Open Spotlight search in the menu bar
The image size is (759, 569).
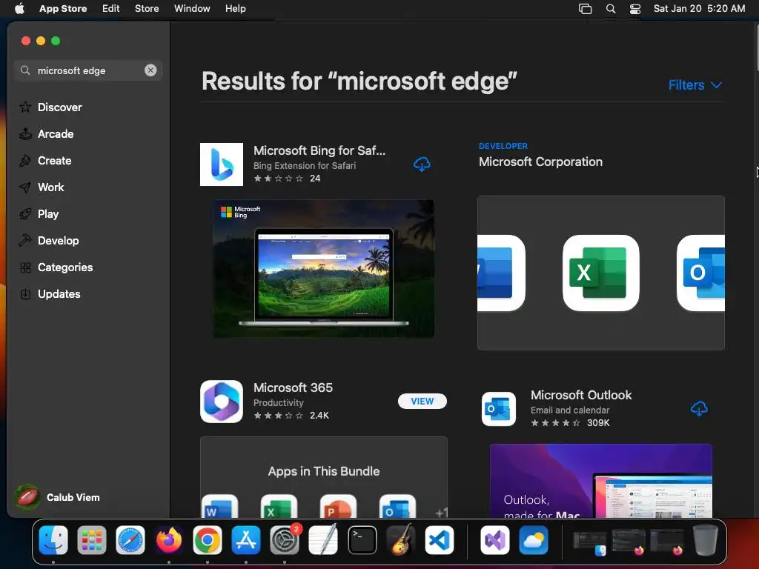pos(611,9)
